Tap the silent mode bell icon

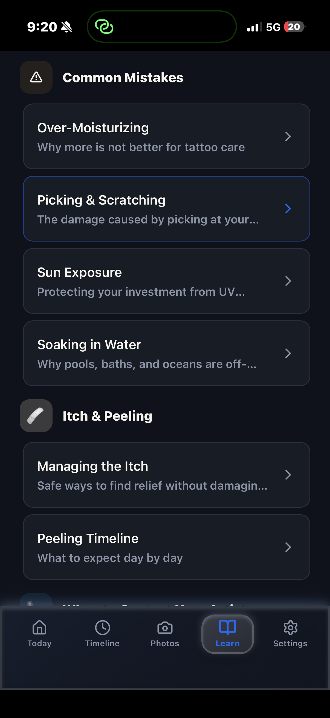(66, 27)
